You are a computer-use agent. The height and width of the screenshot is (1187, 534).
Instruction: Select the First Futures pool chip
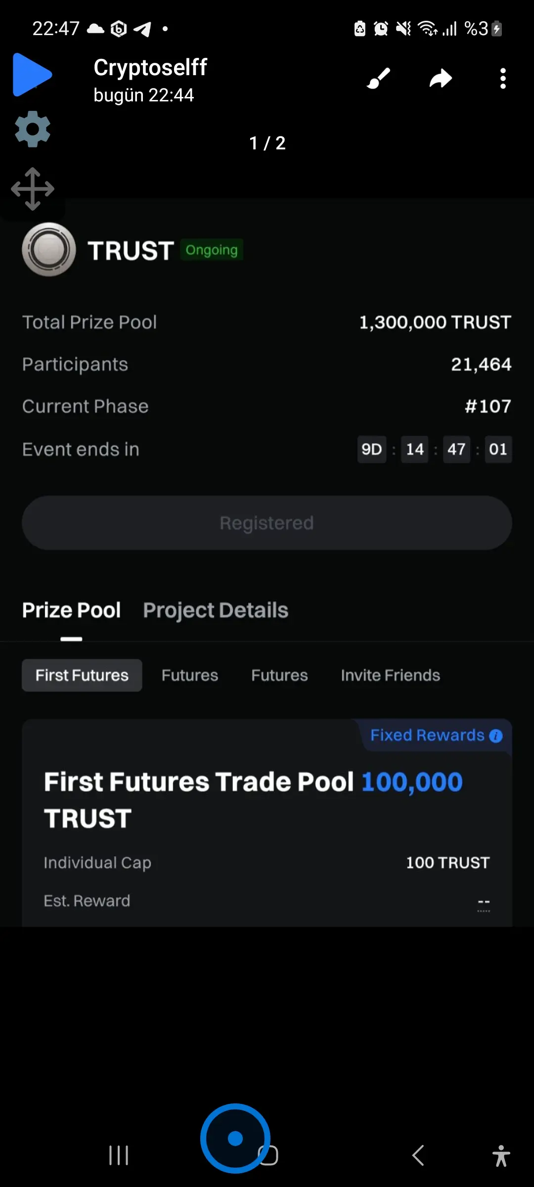pyautogui.click(x=82, y=675)
